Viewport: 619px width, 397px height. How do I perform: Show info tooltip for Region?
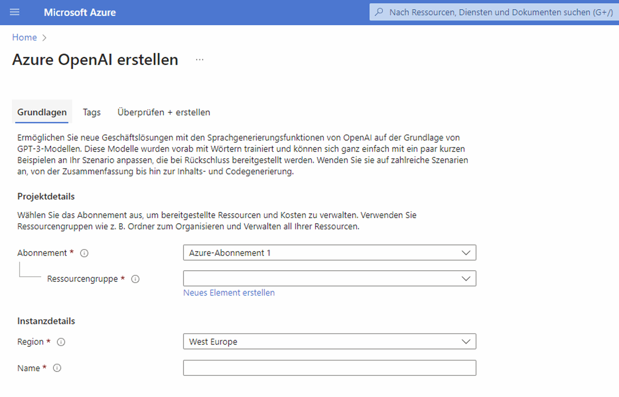[61, 342]
